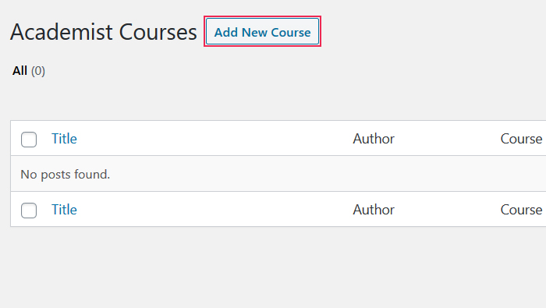The width and height of the screenshot is (546, 308).
Task: Click the Author column header at top
Action: pyautogui.click(x=374, y=139)
